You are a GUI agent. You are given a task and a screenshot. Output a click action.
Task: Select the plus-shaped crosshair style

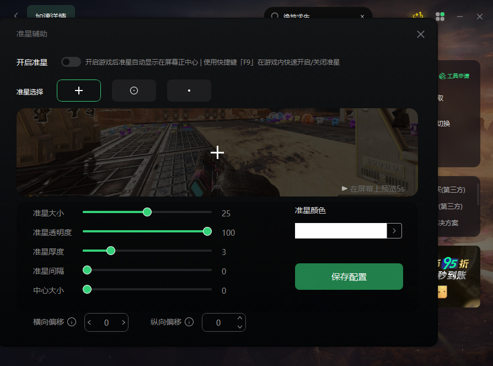79,91
